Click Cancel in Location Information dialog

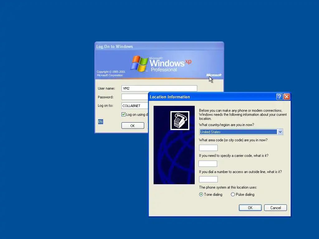tap(275, 208)
